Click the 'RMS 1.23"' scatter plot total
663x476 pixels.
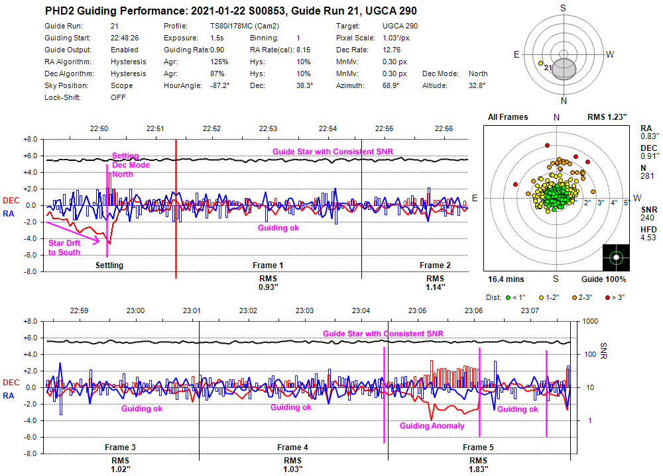point(607,117)
